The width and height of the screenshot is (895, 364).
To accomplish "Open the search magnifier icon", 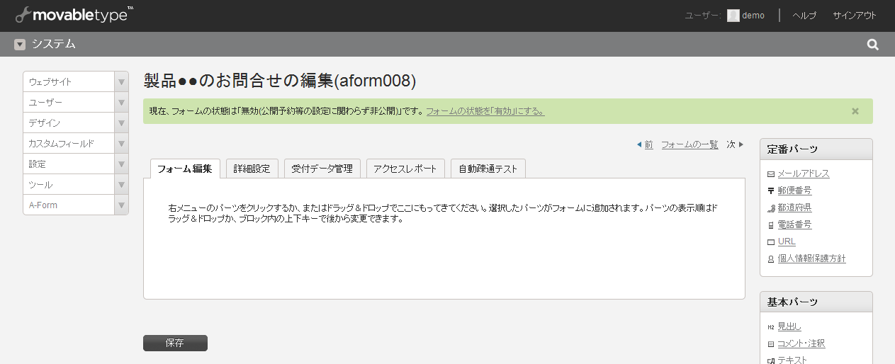I will pyautogui.click(x=873, y=45).
